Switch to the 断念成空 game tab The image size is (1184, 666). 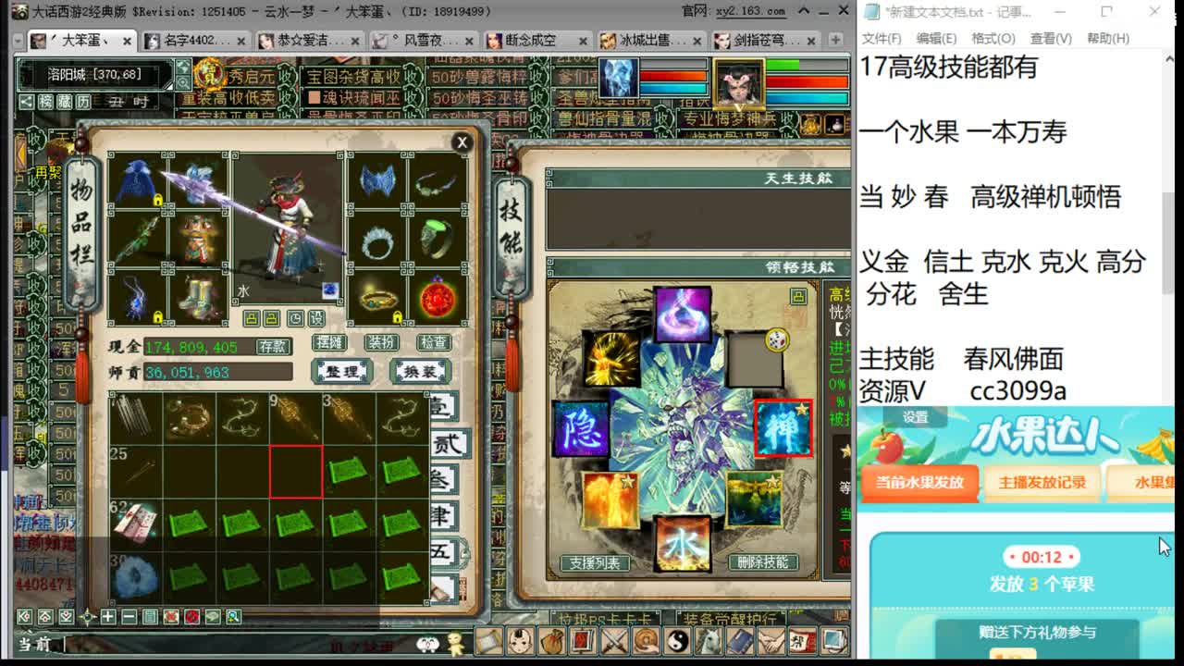[x=536, y=41]
